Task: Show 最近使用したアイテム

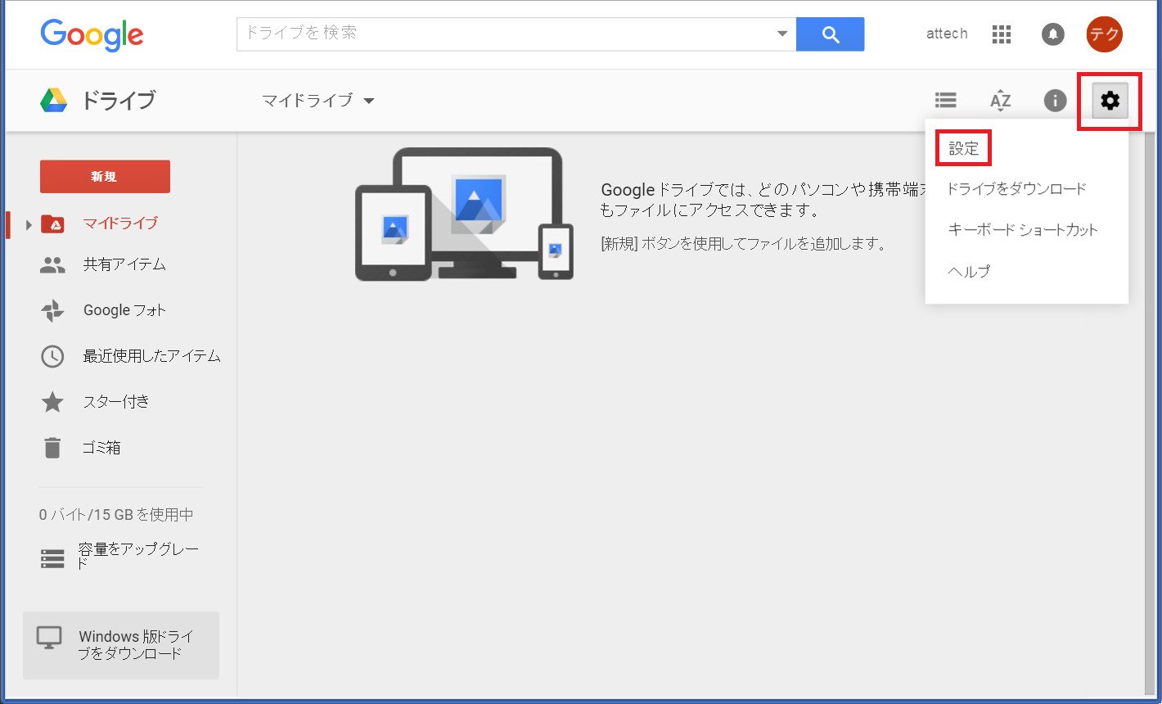Action: pos(152,356)
